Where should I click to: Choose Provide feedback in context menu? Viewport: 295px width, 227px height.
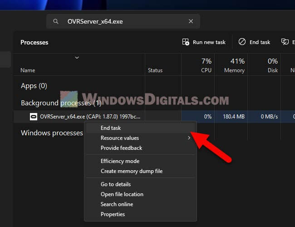140,148
